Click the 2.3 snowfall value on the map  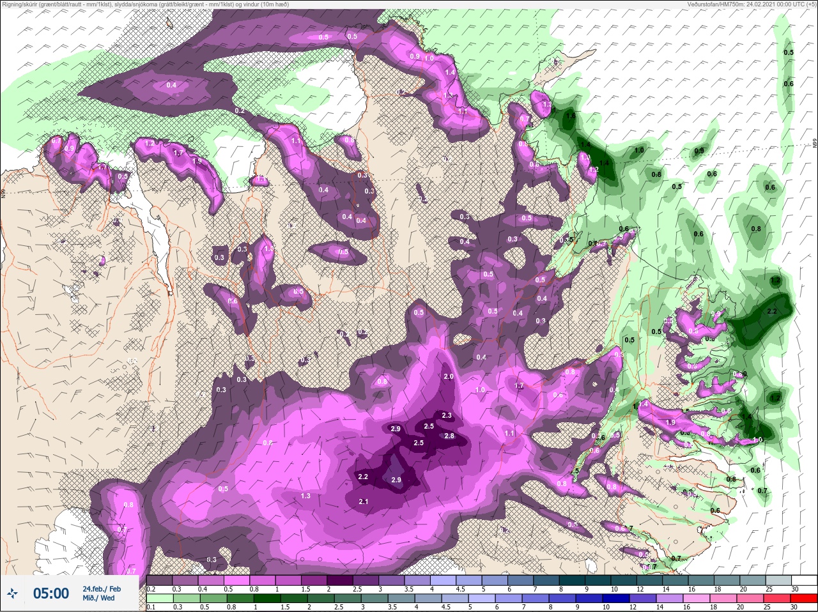447,416
